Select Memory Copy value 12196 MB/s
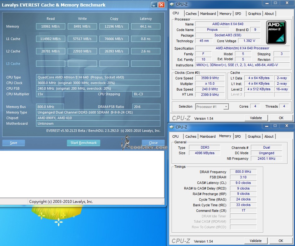 click(114, 26)
